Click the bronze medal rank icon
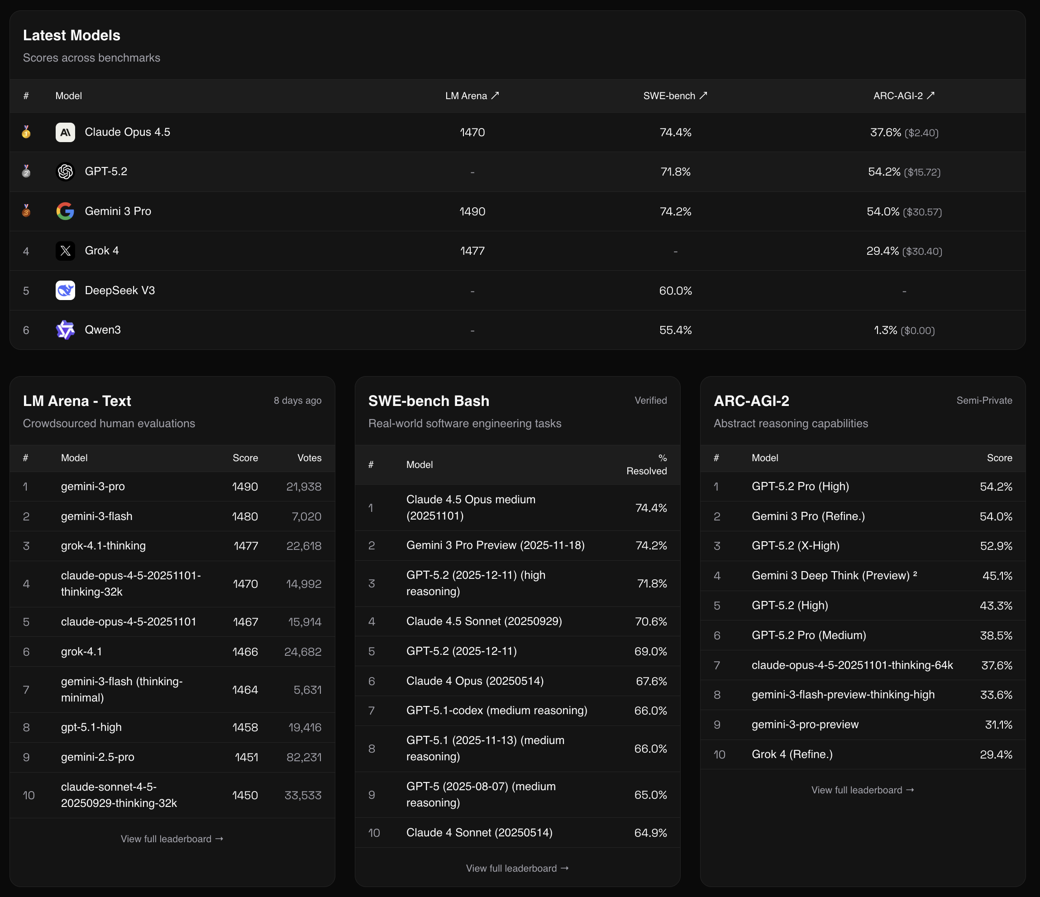 pyautogui.click(x=26, y=211)
